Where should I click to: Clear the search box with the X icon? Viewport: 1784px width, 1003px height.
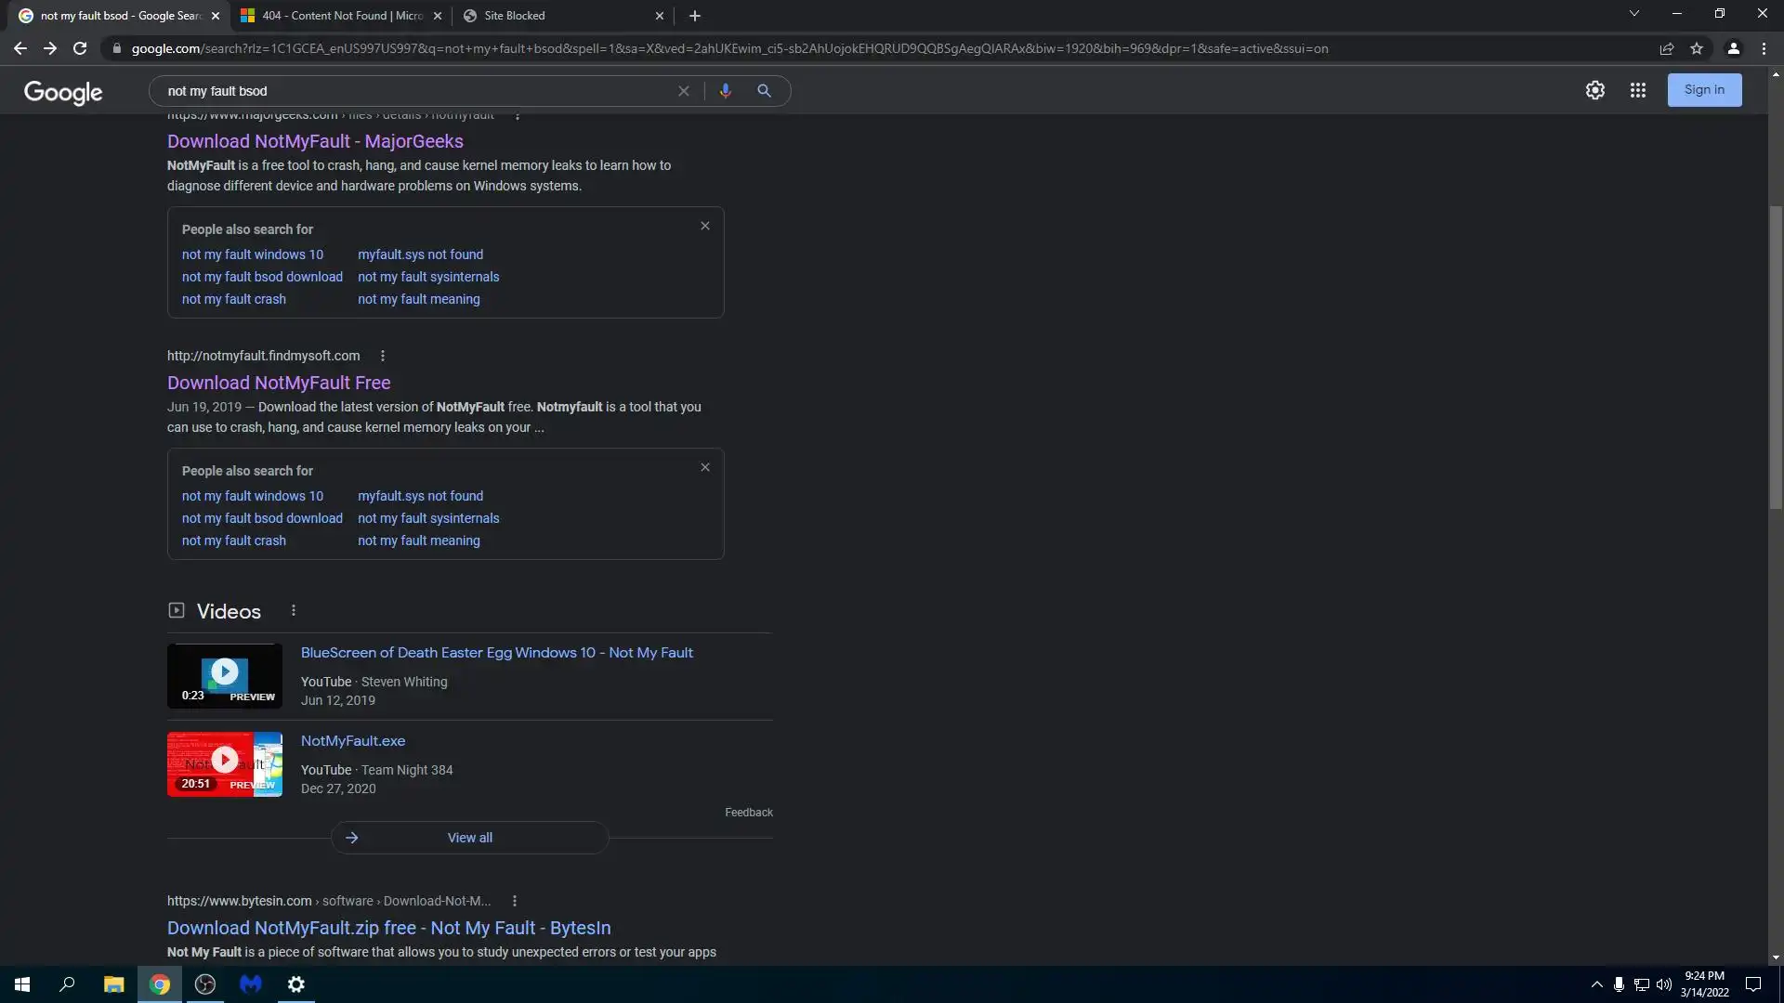684,91
